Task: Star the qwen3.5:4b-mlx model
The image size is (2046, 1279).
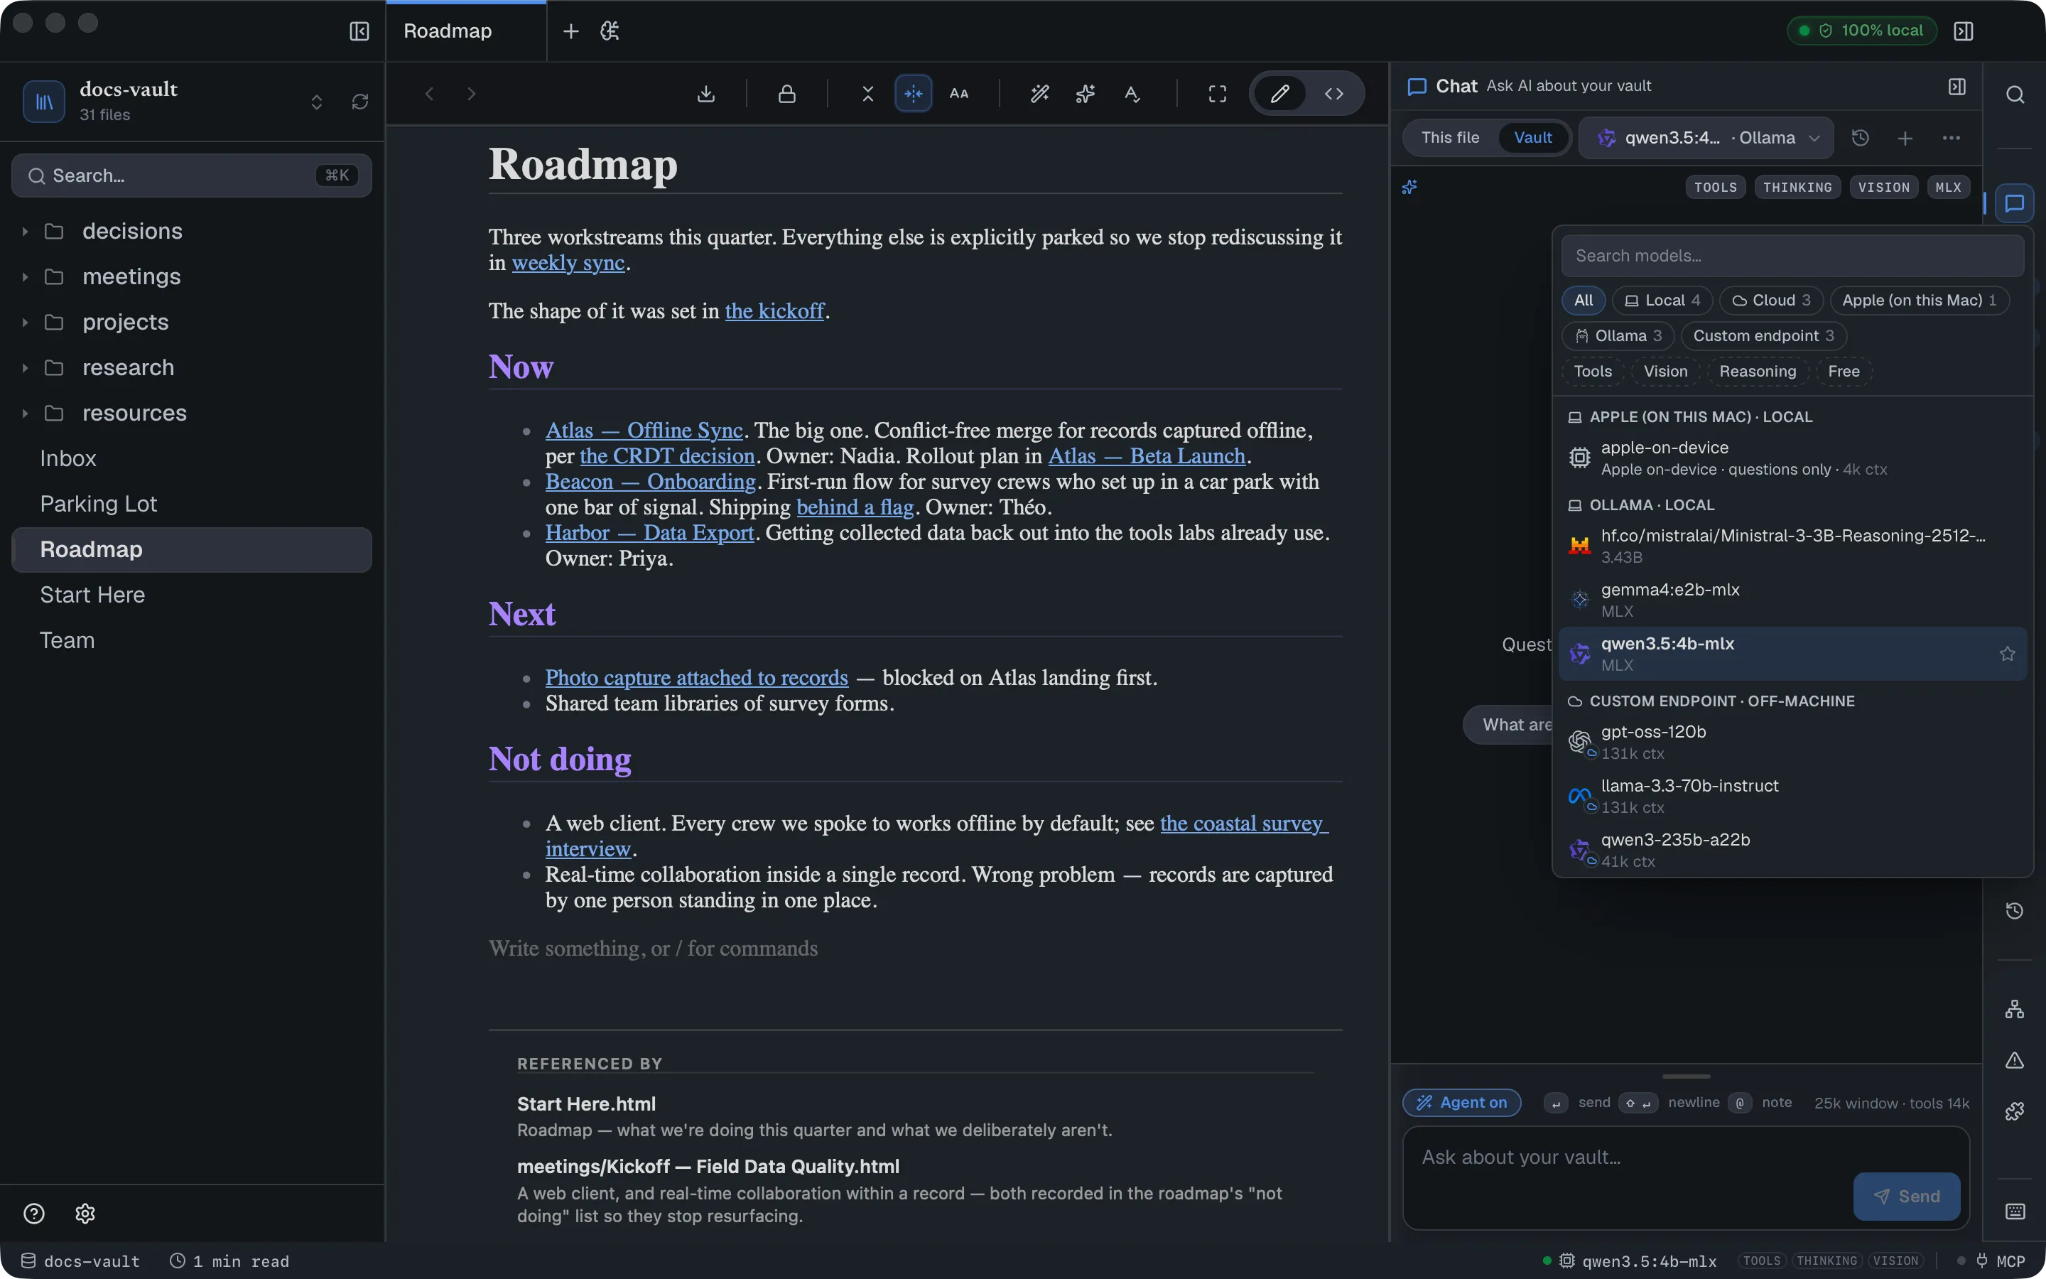Action: [x=2007, y=654]
